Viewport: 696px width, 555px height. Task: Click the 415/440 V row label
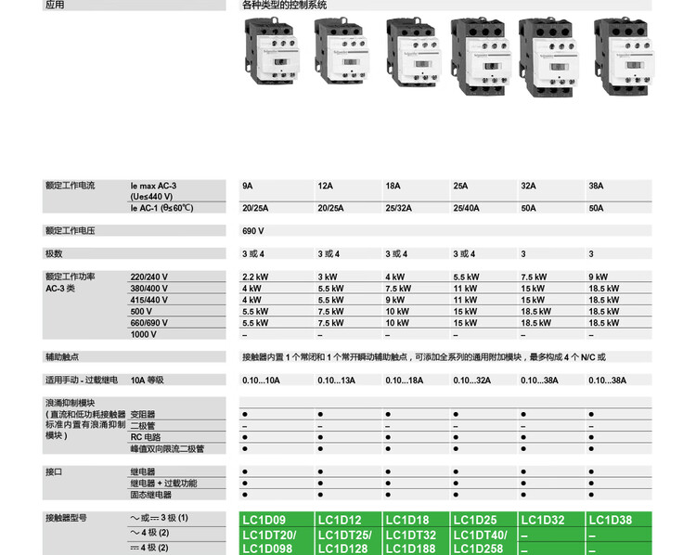point(149,300)
